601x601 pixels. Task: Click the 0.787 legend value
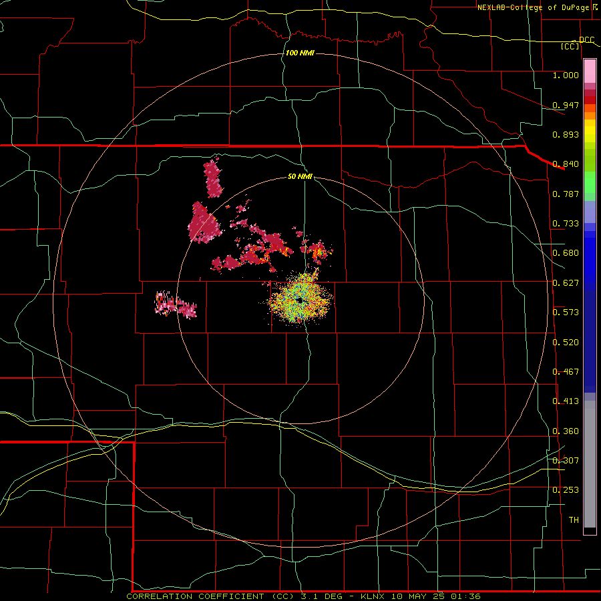click(566, 194)
